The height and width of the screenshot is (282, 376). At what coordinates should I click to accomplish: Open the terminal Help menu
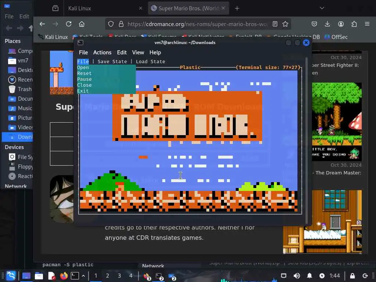pyautogui.click(x=155, y=52)
